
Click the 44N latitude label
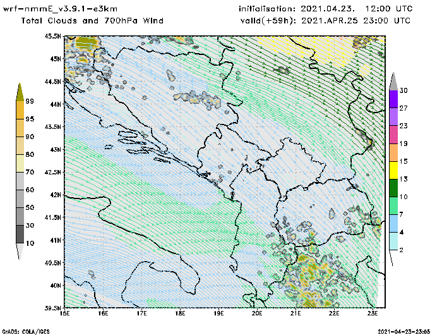tap(56, 104)
